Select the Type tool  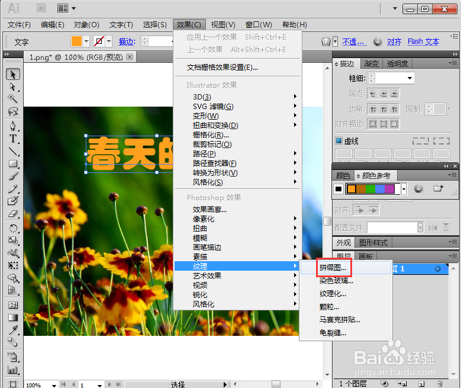point(12,139)
